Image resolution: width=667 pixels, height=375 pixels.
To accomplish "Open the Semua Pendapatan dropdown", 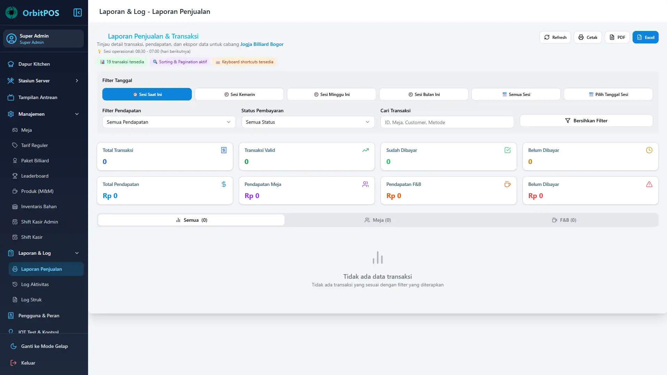I will (168, 122).
